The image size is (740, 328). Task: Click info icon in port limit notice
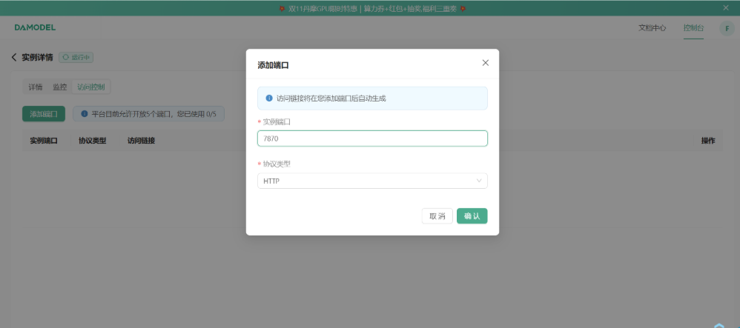[85, 114]
